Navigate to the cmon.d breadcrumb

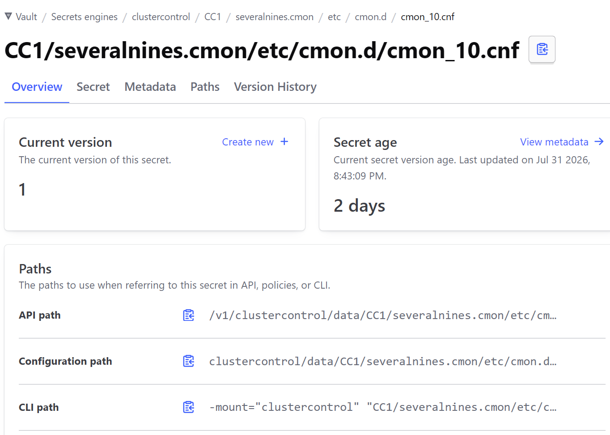(x=371, y=17)
